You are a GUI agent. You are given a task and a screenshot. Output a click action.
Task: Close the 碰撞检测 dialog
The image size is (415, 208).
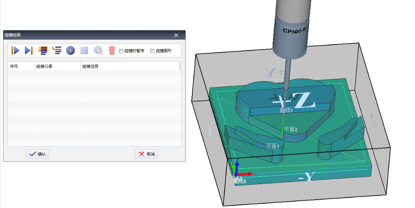(x=176, y=35)
